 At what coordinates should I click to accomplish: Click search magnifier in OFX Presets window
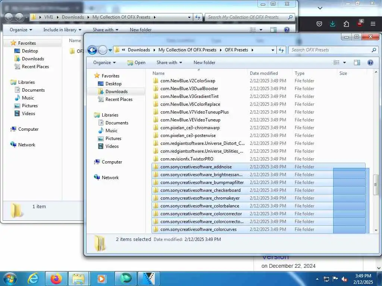374,50
